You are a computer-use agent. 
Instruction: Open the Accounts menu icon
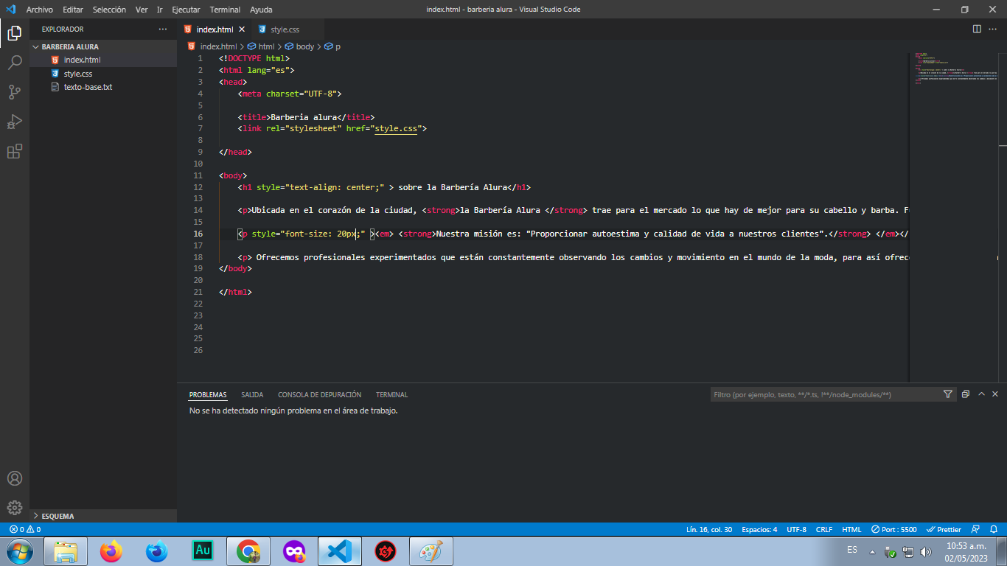tap(14, 478)
